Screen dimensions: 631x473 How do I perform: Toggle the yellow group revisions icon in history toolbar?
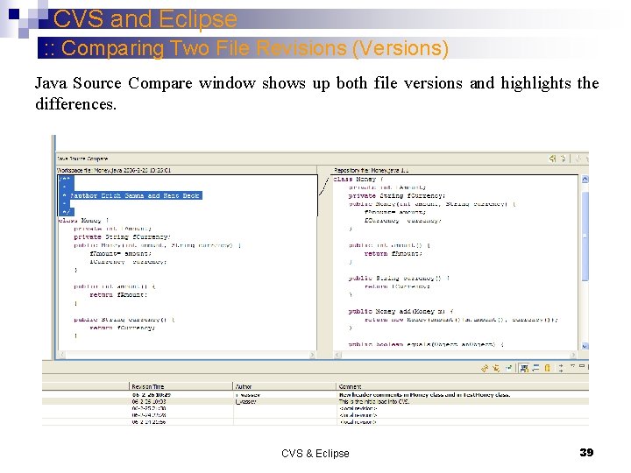point(547,368)
